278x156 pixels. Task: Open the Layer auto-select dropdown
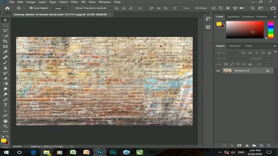[60, 8]
